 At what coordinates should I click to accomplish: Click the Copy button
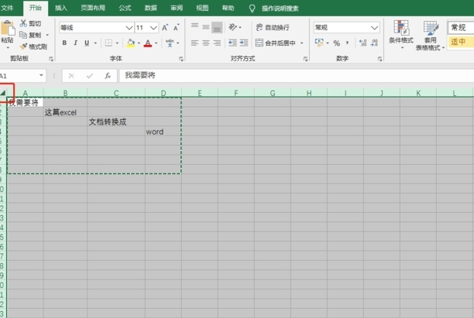[x=30, y=35]
